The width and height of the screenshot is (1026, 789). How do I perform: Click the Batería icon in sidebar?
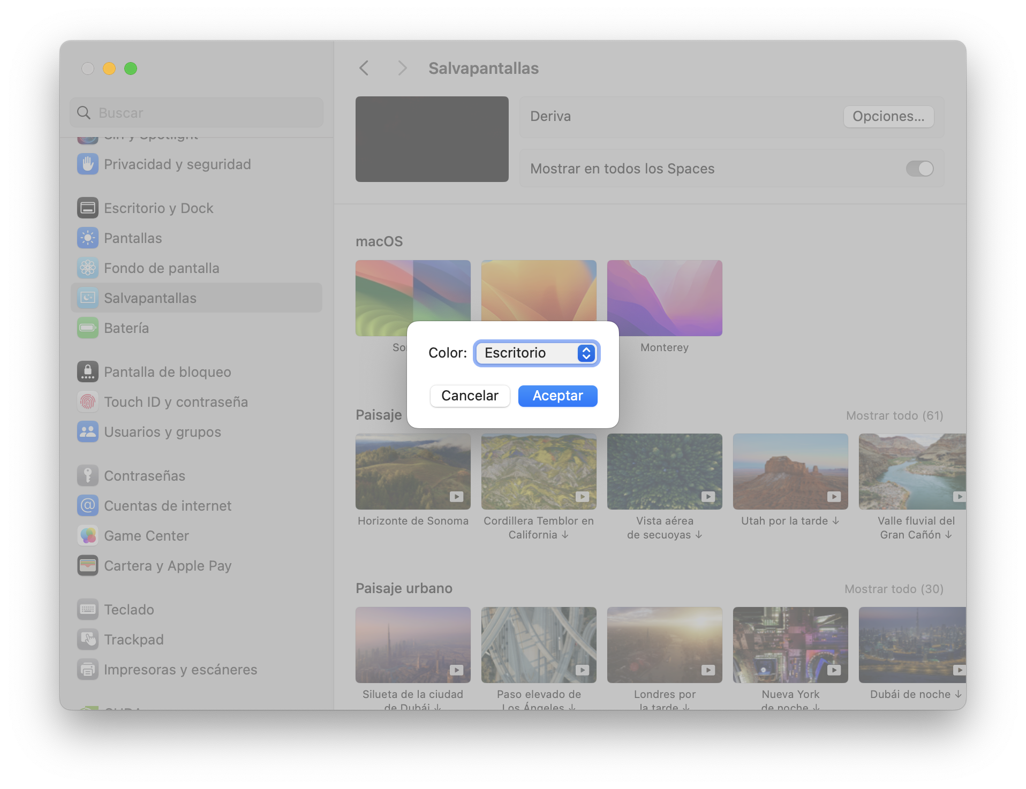coord(88,328)
